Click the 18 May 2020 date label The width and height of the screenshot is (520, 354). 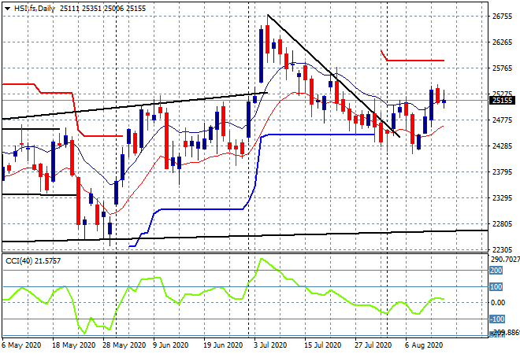pyautogui.click(x=73, y=345)
